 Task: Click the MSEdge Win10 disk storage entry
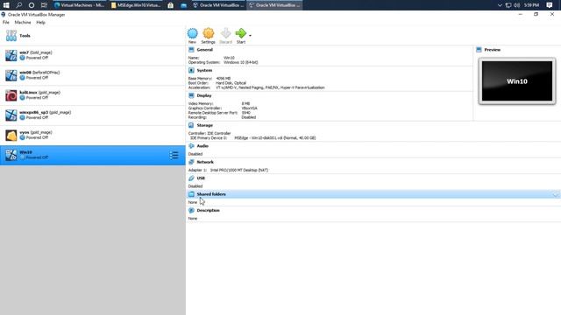(x=274, y=138)
